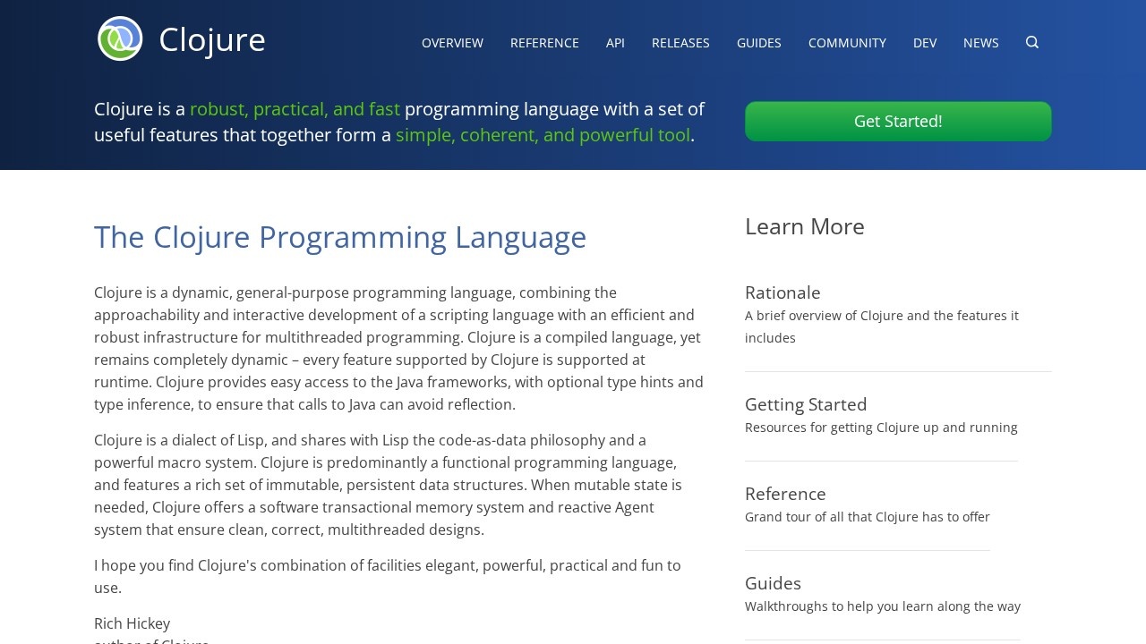Open the Getting Started sidebar link
The image size is (1146, 644).
click(x=806, y=404)
